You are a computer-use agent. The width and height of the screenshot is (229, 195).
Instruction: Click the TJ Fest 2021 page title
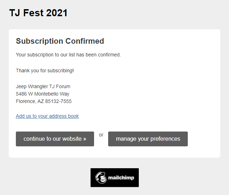coord(38,13)
